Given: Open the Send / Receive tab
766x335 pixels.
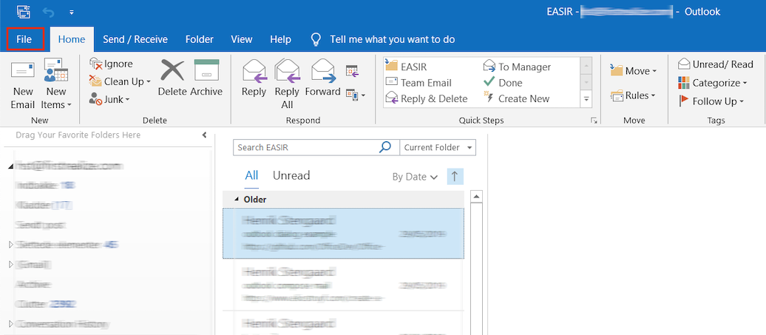Looking at the screenshot, I should [135, 39].
